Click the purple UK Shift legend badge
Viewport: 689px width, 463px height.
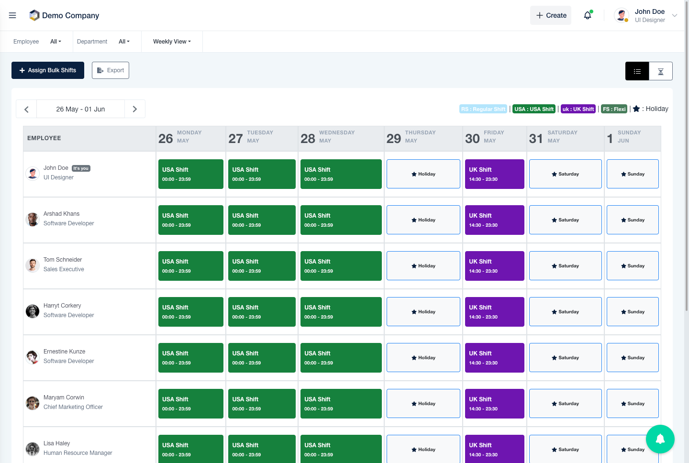point(578,109)
